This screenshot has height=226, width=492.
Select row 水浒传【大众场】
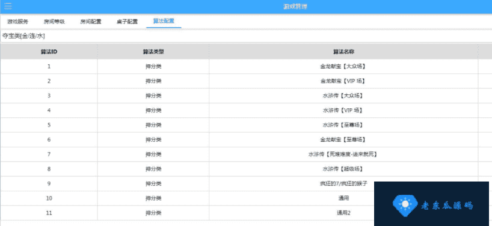click(x=246, y=96)
